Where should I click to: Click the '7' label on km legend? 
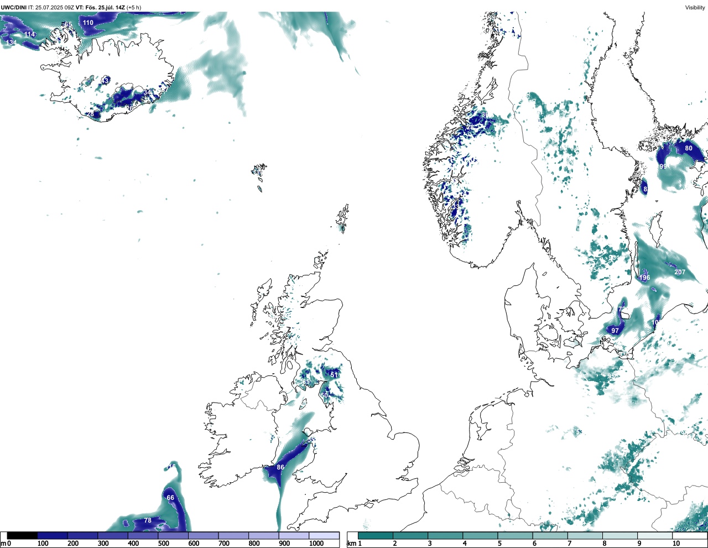[569, 544]
